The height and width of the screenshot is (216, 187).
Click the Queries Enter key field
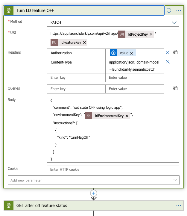[x=76, y=89]
